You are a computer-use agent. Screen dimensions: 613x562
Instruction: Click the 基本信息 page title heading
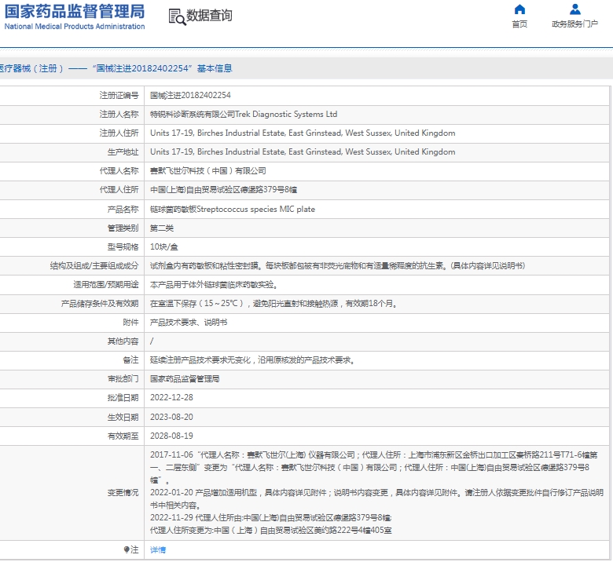pos(215,68)
